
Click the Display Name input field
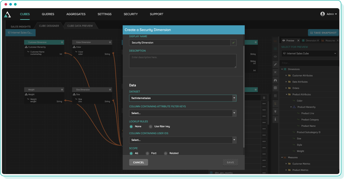pyautogui.click(x=180, y=43)
